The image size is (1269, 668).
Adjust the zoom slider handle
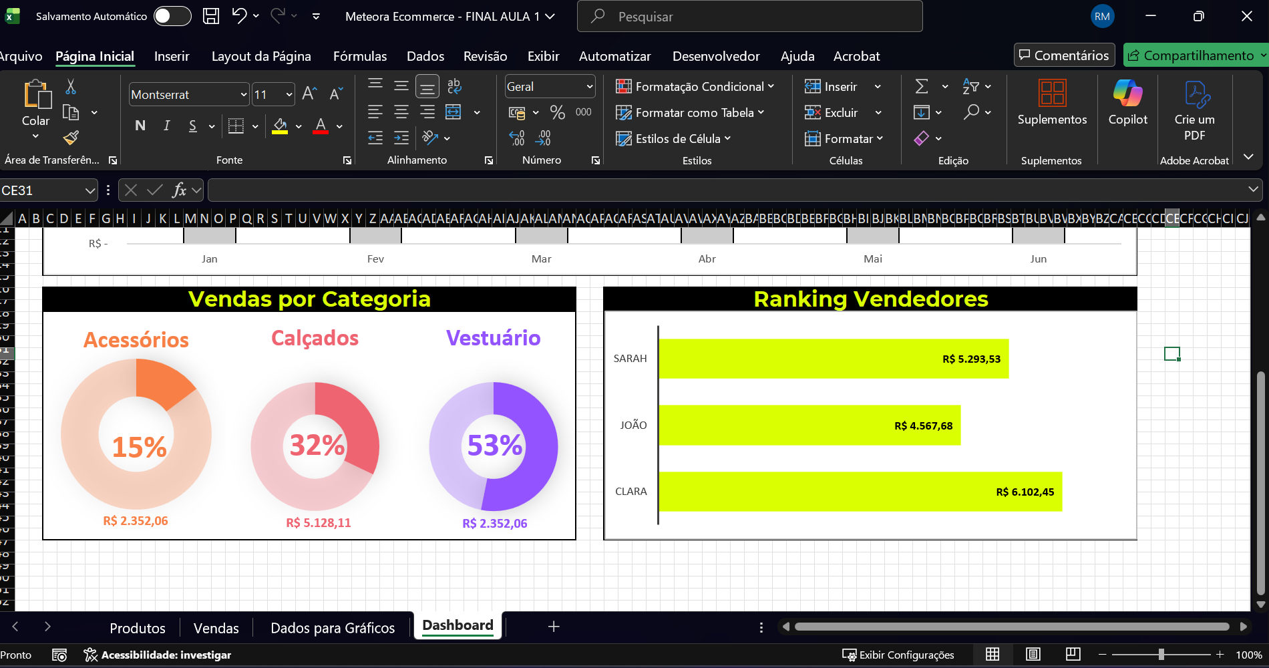(1161, 655)
